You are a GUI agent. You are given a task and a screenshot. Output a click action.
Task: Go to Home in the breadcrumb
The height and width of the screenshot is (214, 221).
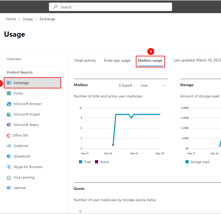coord(11,19)
